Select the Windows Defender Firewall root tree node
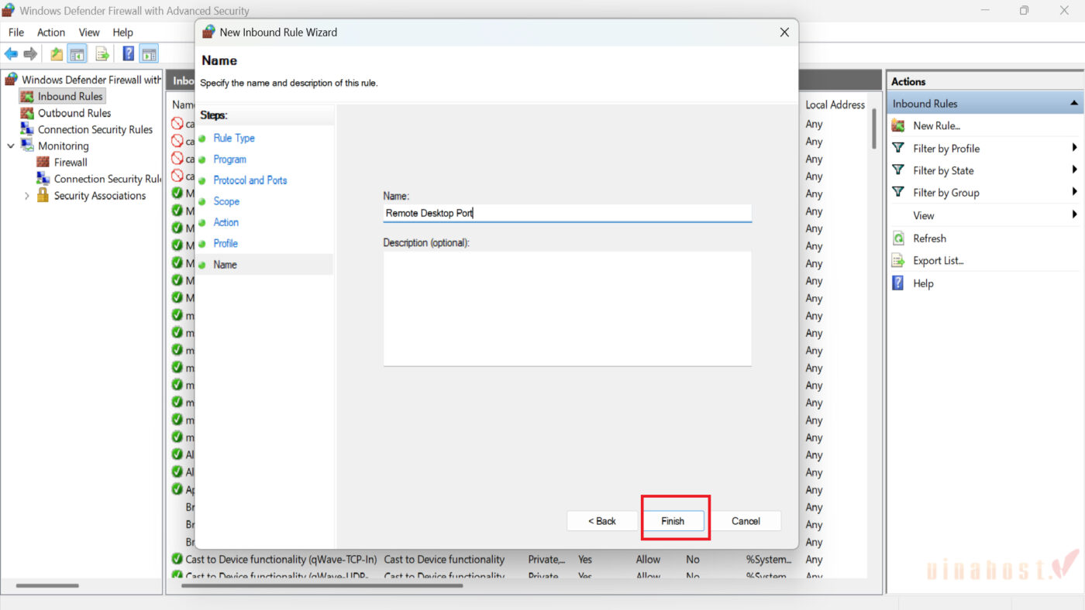 pyautogui.click(x=91, y=80)
